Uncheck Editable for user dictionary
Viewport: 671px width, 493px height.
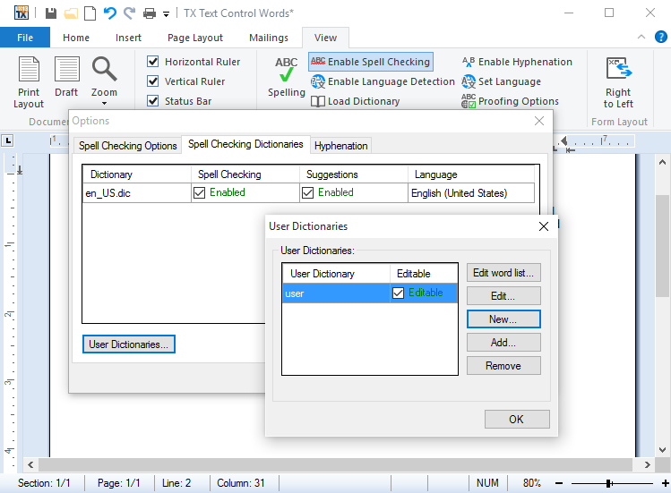[x=399, y=293]
